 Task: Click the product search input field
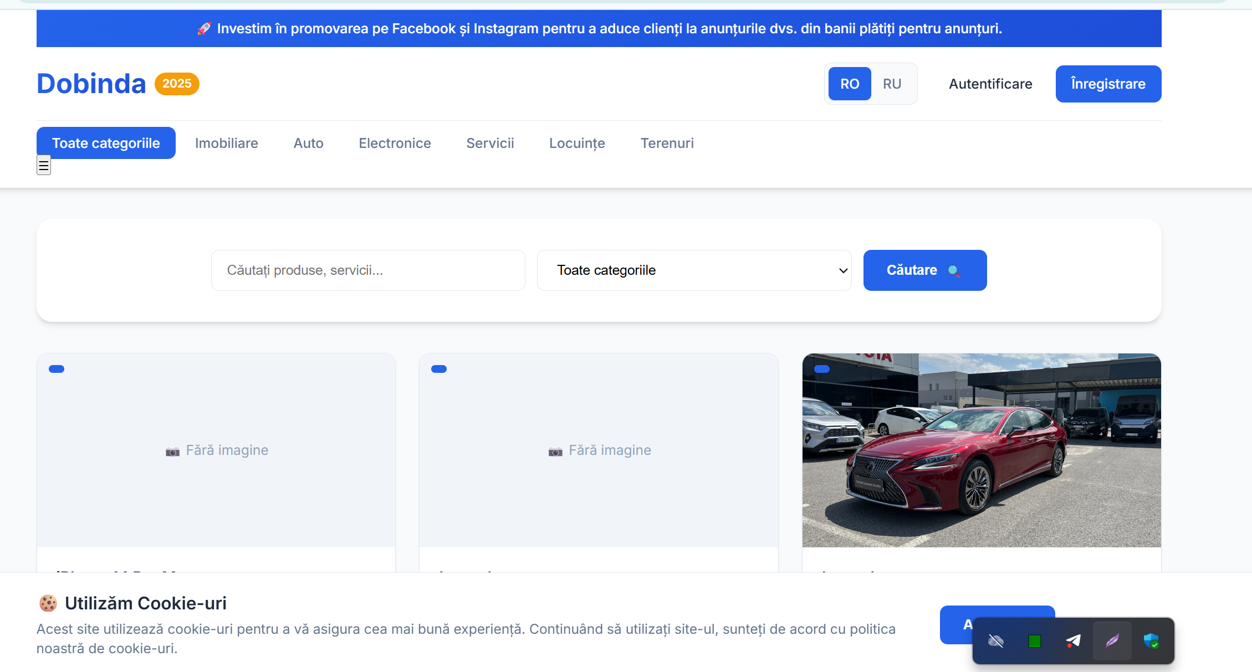click(368, 270)
